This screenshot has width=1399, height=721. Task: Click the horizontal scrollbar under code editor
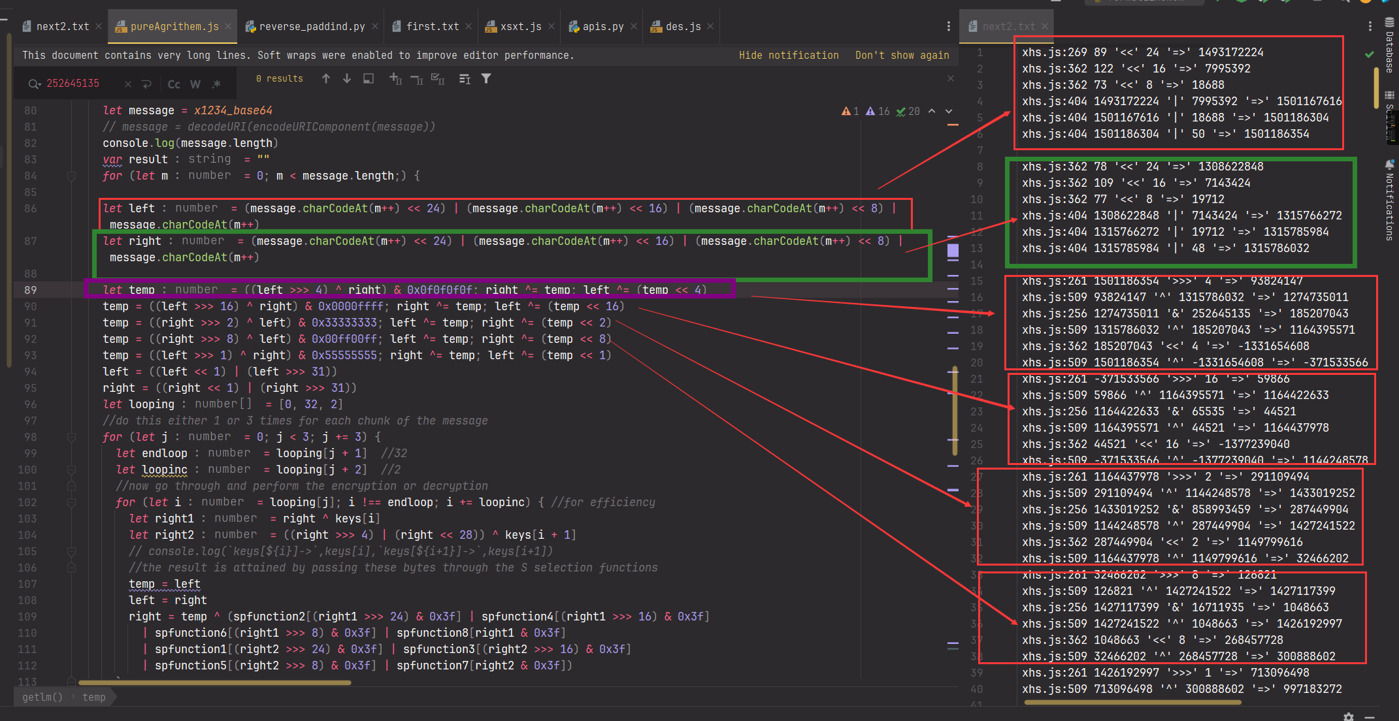[214, 682]
